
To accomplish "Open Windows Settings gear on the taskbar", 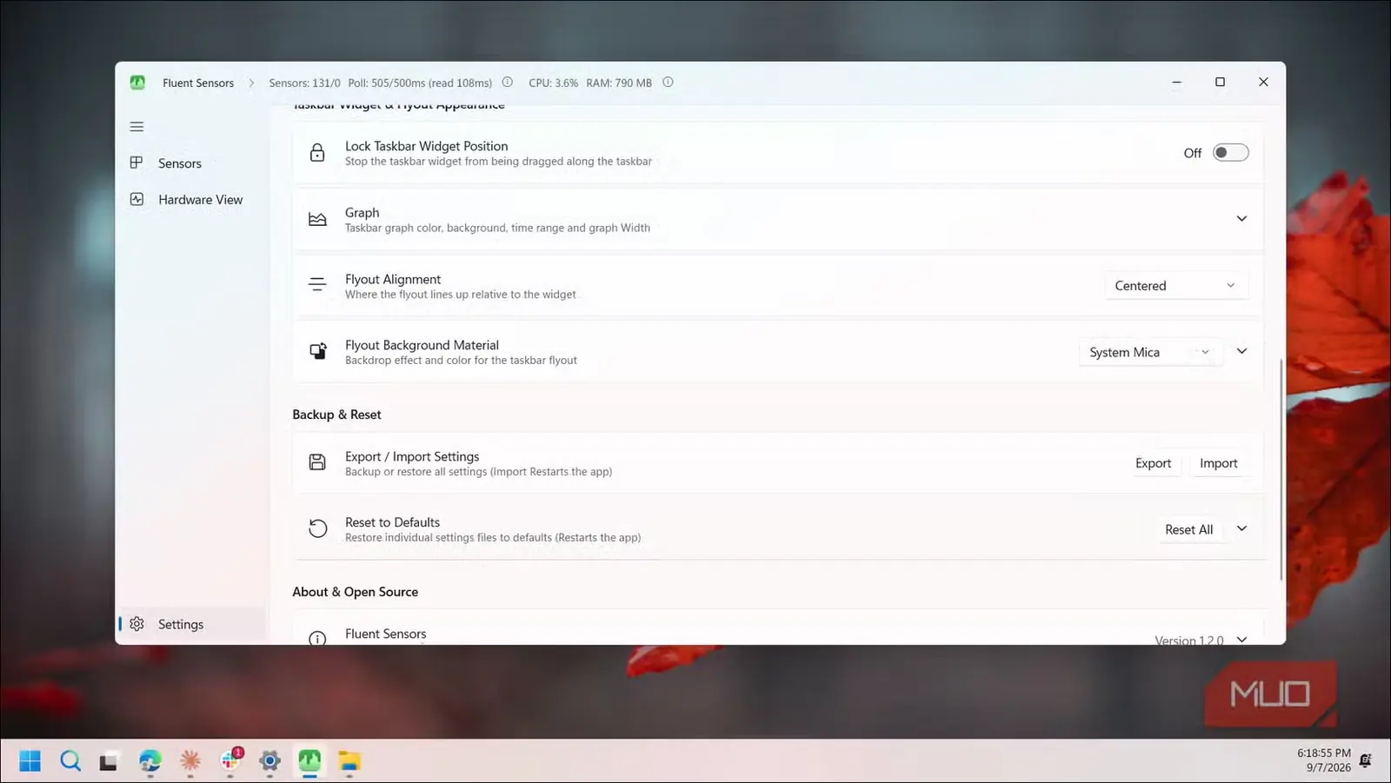I will click(x=270, y=761).
